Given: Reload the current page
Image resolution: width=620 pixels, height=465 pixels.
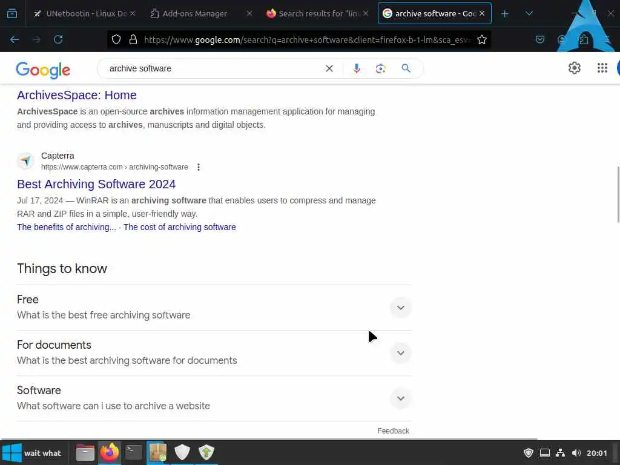Looking at the screenshot, I should [58, 39].
